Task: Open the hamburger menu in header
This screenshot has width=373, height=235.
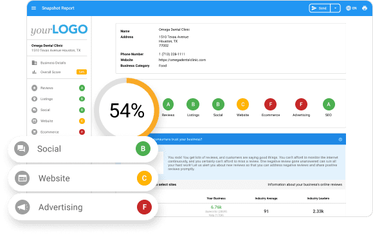Action: (34, 8)
